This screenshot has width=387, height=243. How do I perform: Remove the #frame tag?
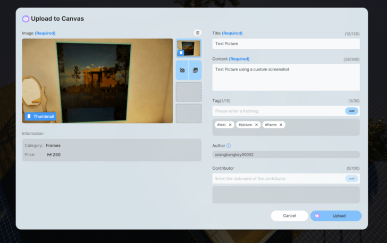(281, 125)
